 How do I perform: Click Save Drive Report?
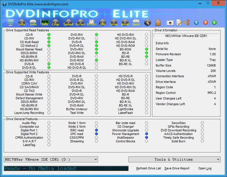[177, 168]
